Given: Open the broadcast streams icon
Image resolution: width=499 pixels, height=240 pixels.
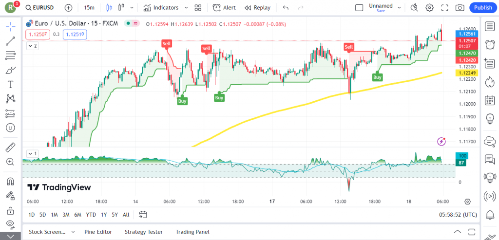Looking at the screenshot, I should pyautogui.click(x=489, y=196).
